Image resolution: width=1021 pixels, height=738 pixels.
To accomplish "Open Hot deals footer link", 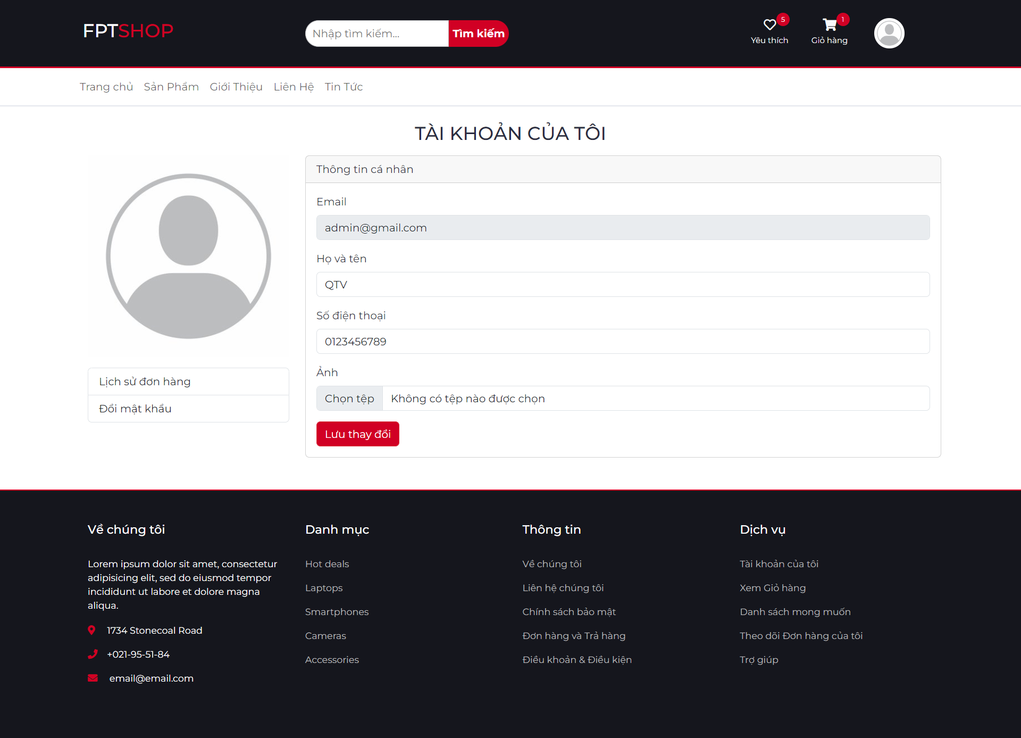I will pos(327,564).
